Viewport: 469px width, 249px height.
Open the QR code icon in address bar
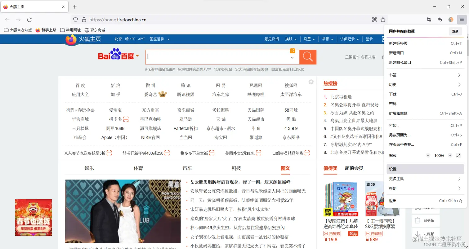click(374, 20)
